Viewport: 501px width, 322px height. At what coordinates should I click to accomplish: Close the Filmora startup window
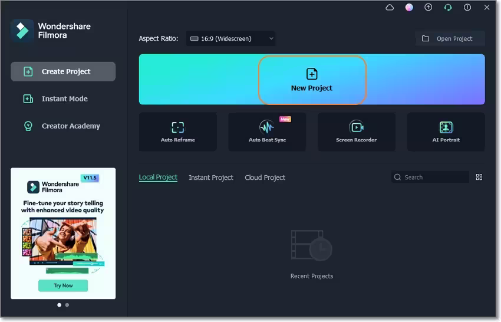(487, 7)
